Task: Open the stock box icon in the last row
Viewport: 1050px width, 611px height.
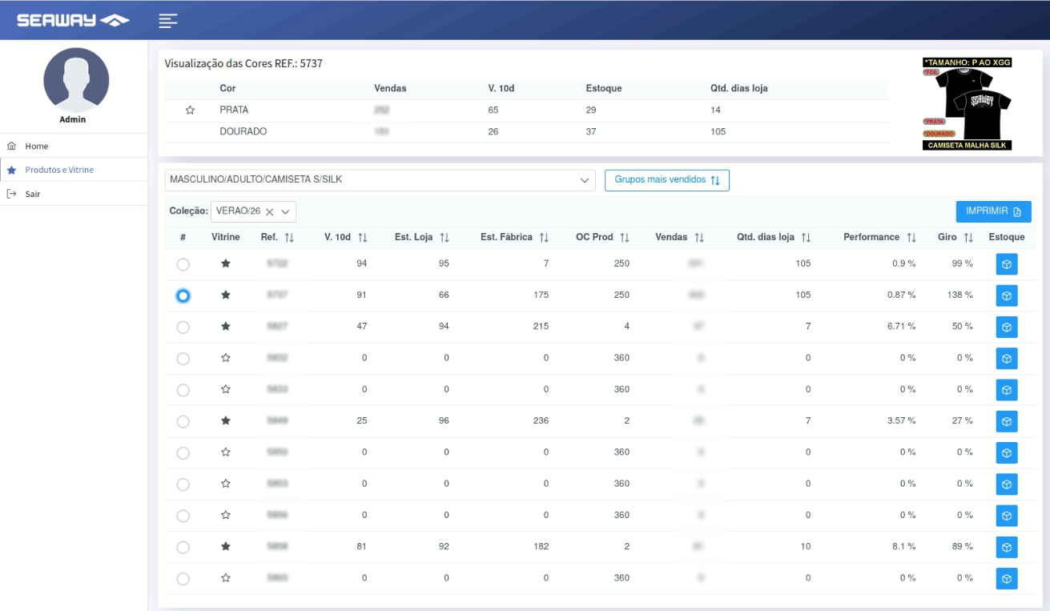Action: pyautogui.click(x=1007, y=578)
